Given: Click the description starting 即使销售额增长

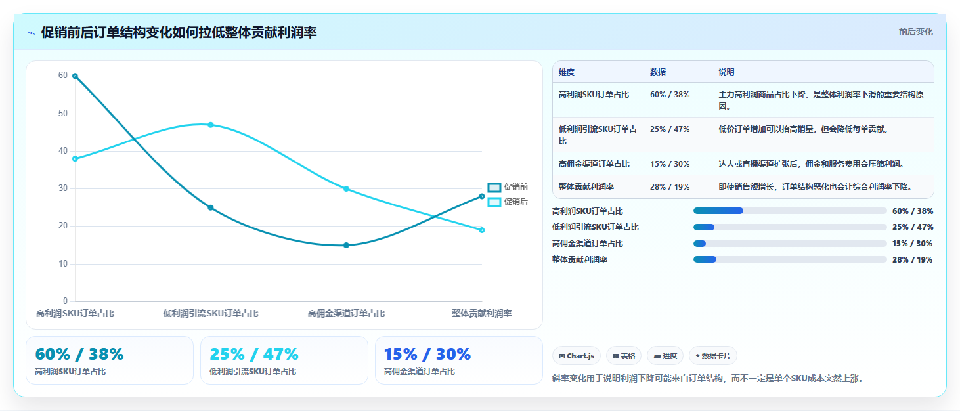Looking at the screenshot, I should click(x=815, y=187).
